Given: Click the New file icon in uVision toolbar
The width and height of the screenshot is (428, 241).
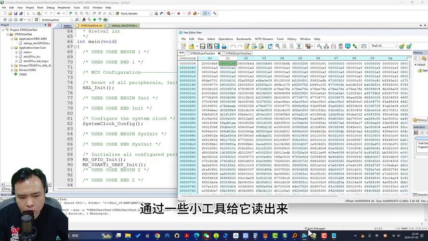Looking at the screenshot, I should click(5, 13).
